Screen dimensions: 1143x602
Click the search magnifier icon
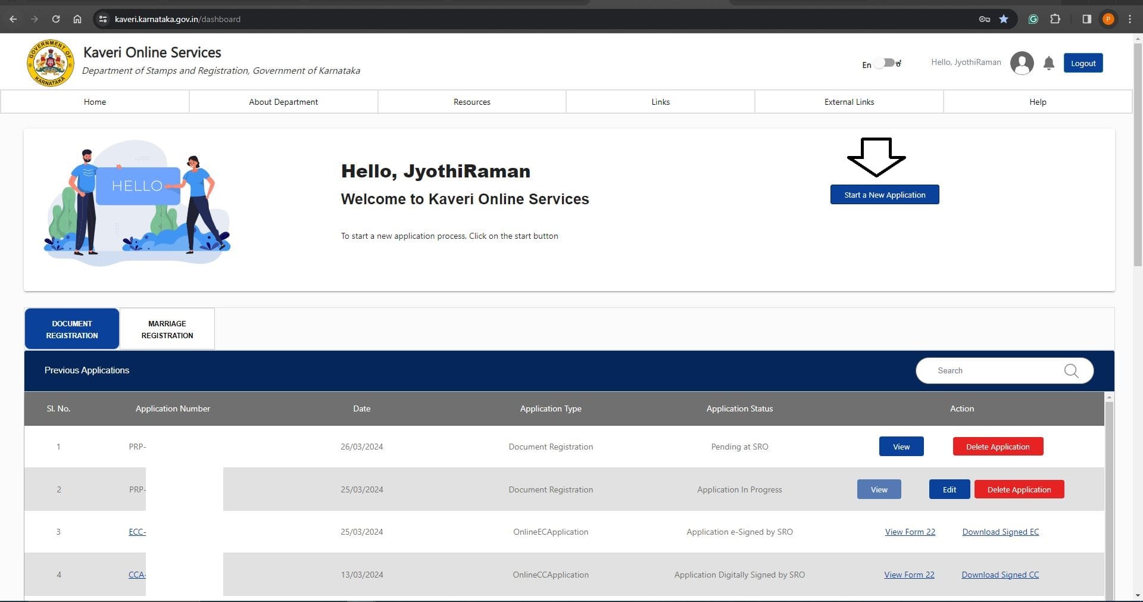pyautogui.click(x=1071, y=370)
